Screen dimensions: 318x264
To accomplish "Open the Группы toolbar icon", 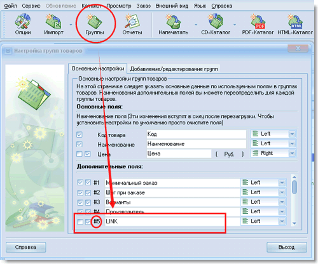I will [95, 24].
